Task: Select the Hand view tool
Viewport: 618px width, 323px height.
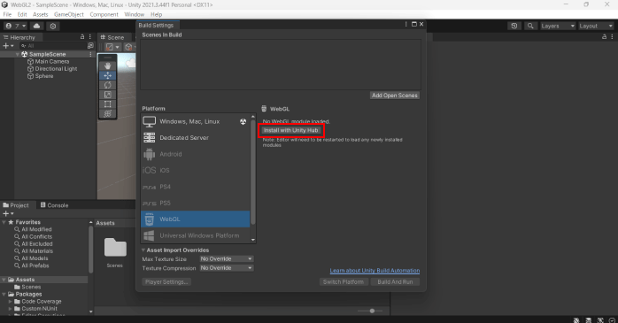Action: (x=107, y=65)
